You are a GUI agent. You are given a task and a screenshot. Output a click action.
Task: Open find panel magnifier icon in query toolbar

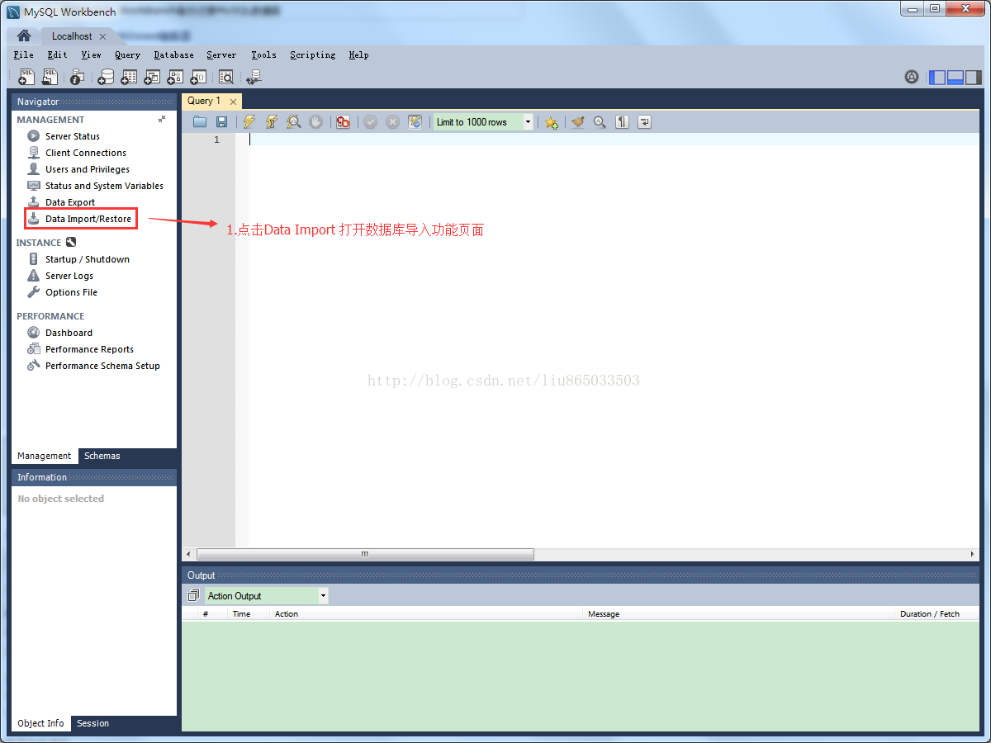click(600, 122)
